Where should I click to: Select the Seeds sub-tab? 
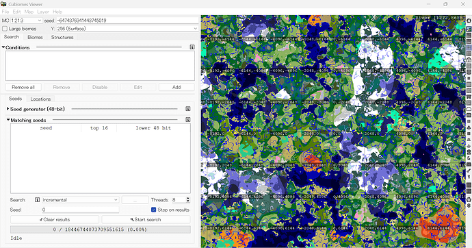click(15, 99)
